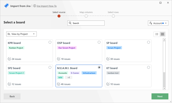Select the OSP board radio button

[99, 42]
